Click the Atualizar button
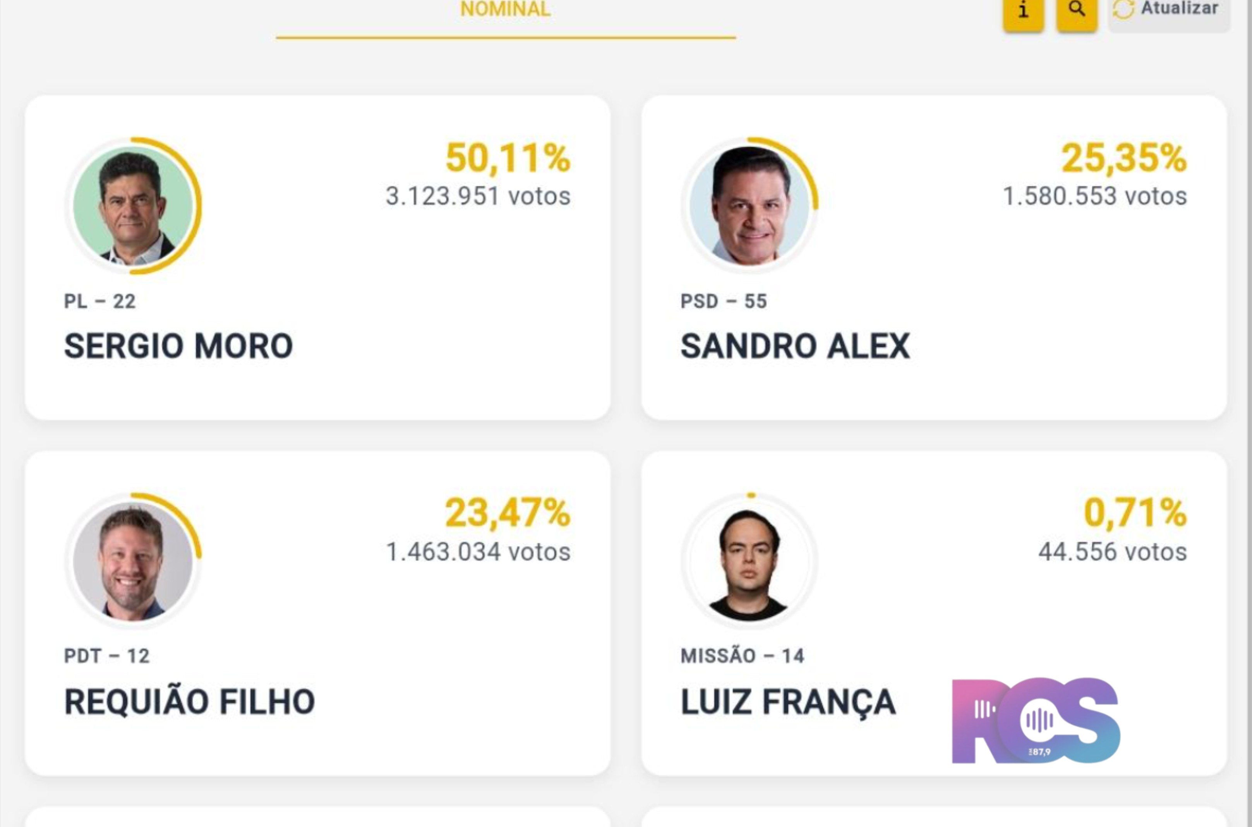This screenshot has width=1252, height=827. [1169, 14]
